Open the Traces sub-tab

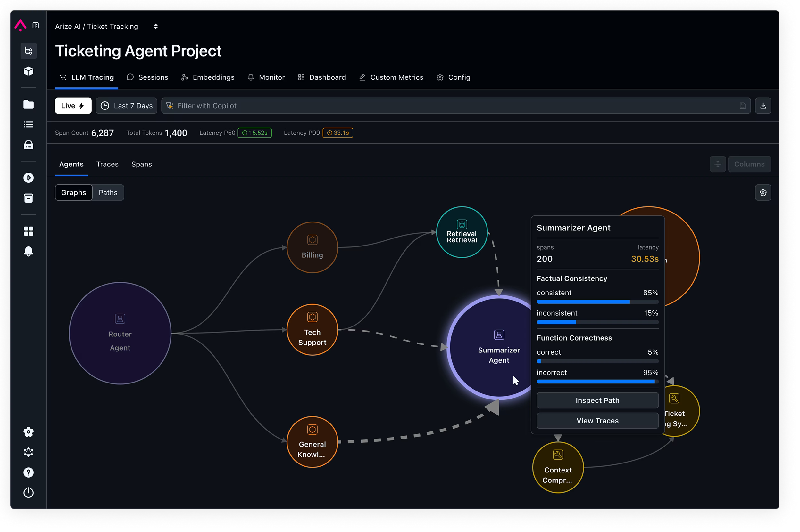click(107, 164)
